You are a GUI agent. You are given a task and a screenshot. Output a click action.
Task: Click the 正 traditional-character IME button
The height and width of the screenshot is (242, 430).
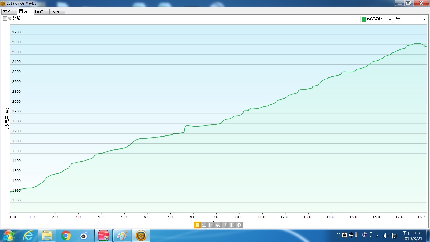point(225,225)
